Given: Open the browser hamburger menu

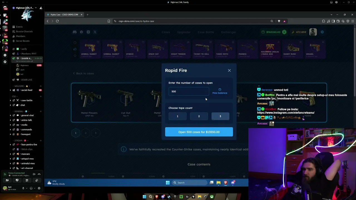Looking at the screenshot, I should (x=353, y=21).
